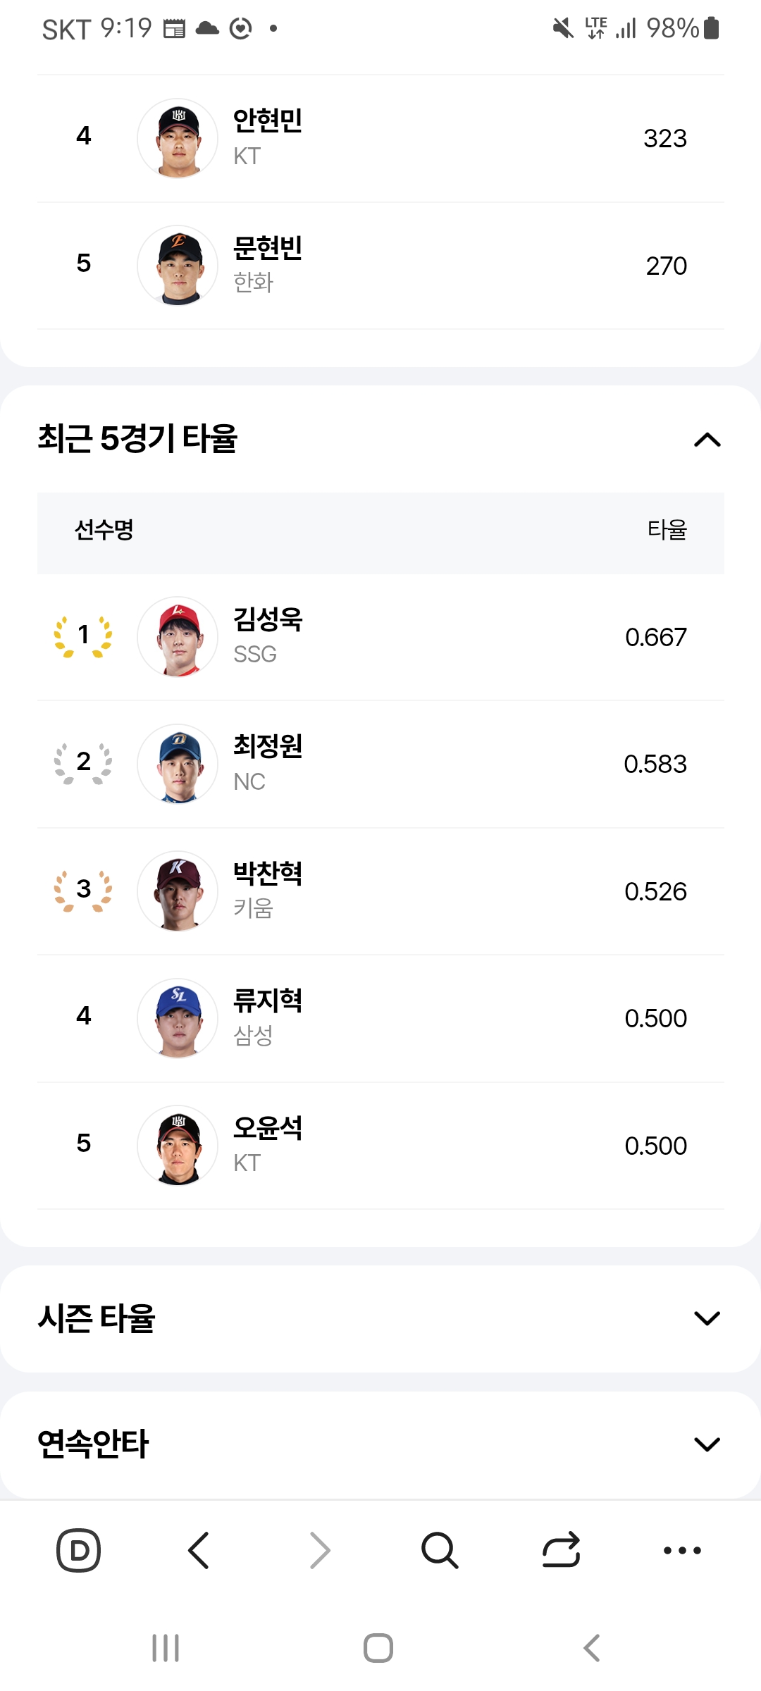
Task: Select the 오윤석 KT row
Action: (x=380, y=1146)
